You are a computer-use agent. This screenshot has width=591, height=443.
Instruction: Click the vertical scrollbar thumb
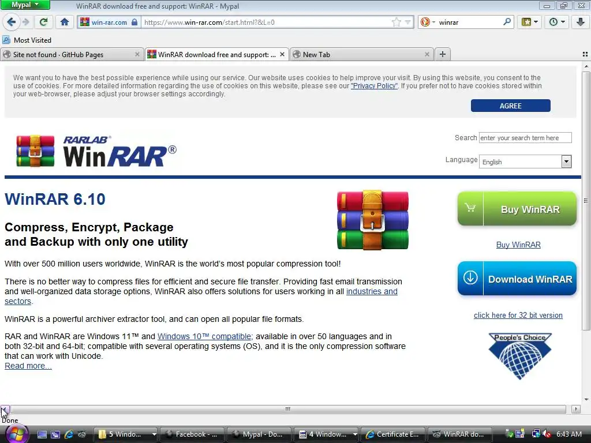point(586,200)
